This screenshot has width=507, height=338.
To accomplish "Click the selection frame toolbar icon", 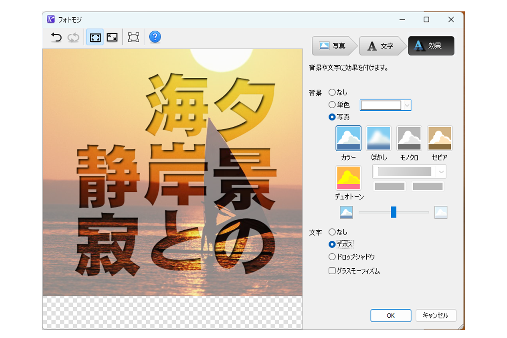I will 134,38.
